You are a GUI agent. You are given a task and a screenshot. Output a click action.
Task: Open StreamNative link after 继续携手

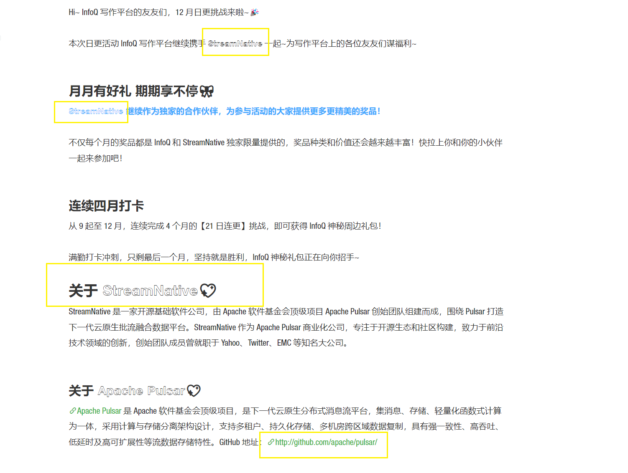(235, 43)
